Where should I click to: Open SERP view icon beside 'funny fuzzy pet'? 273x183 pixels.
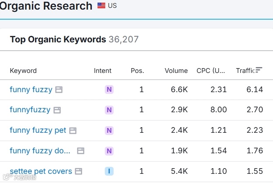[x=73, y=131]
